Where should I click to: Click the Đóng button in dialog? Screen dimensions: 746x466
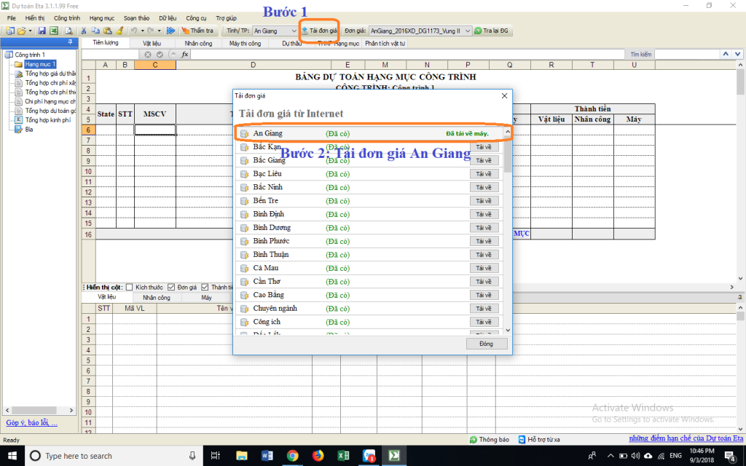[487, 343]
